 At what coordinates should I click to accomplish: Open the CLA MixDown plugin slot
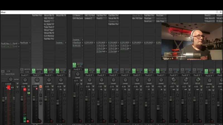[49, 36]
